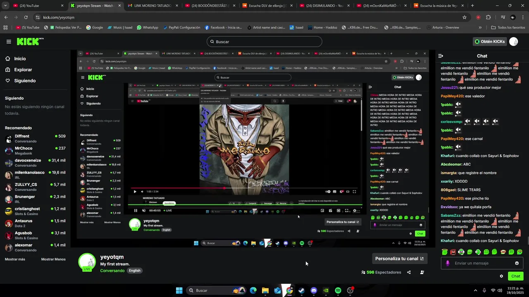Bookmark this page with star icon
The height and width of the screenshot is (297, 529).
[x=465, y=17]
